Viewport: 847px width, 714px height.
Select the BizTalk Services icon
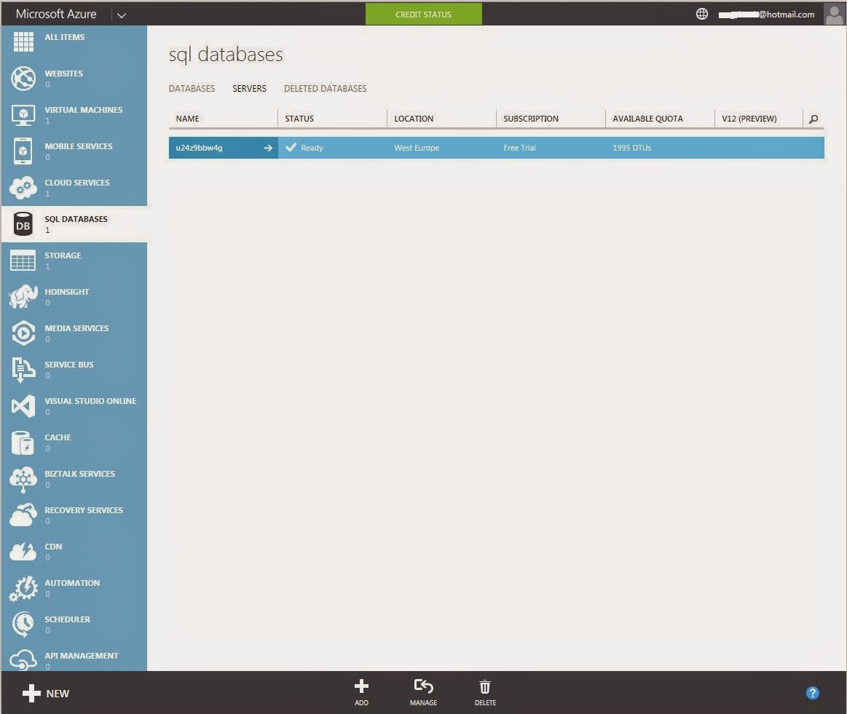23,478
